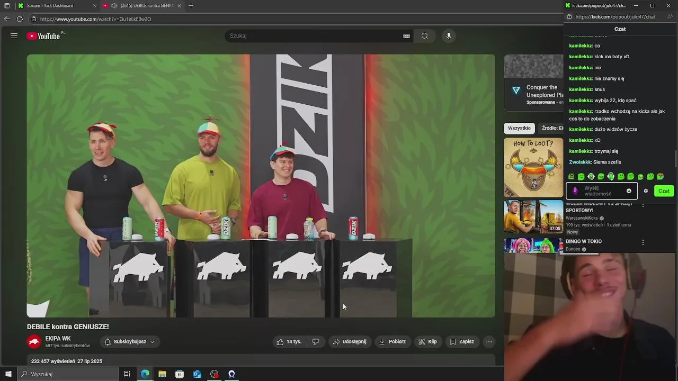The height and width of the screenshot is (381, 678).
Task: Open Kick chat settings gear
Action: pos(646,191)
